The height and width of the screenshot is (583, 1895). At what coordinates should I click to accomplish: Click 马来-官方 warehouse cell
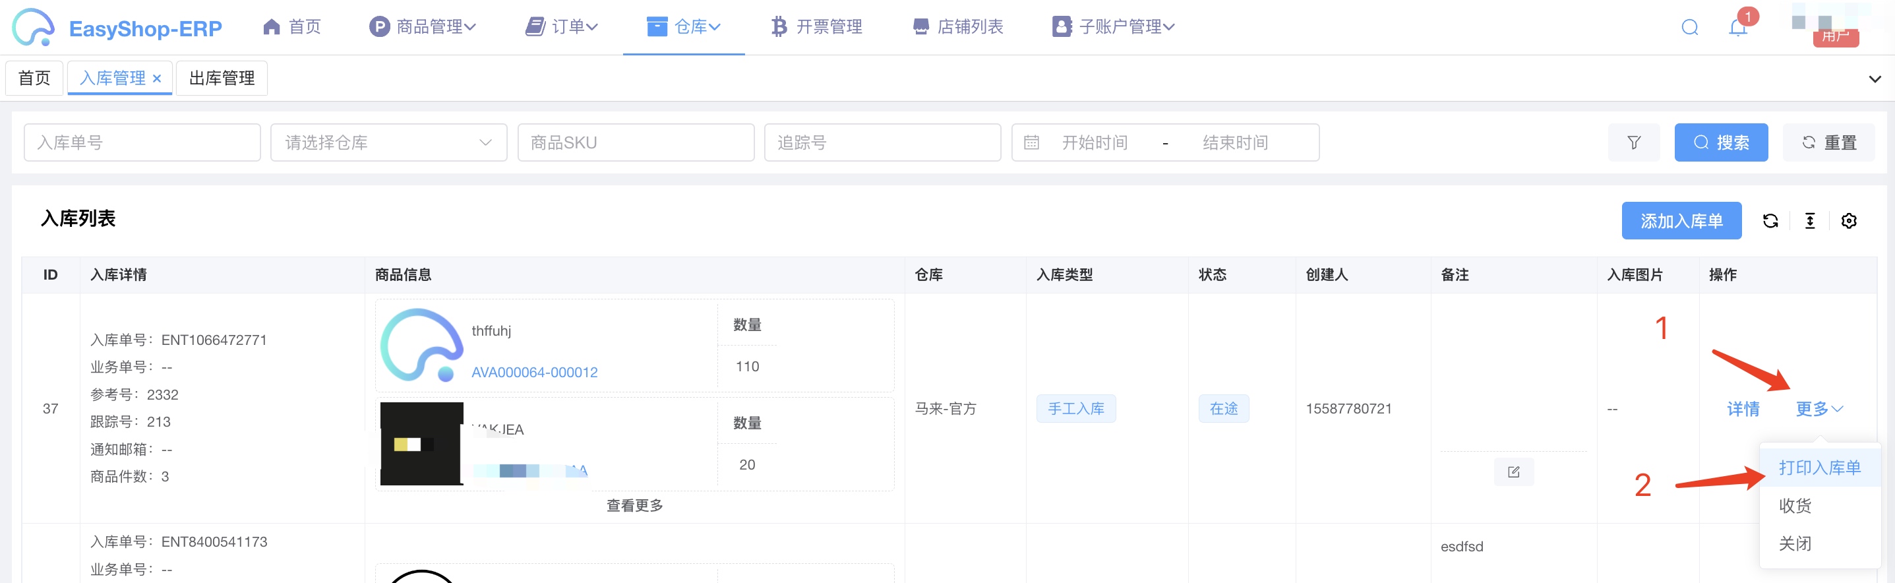pos(945,408)
